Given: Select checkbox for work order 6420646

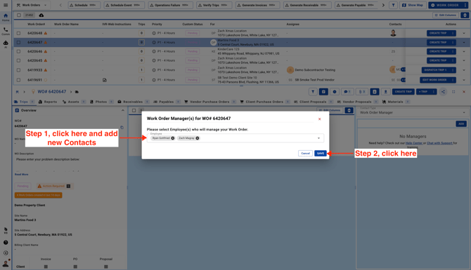Looking at the screenshot, I should pos(18,51).
